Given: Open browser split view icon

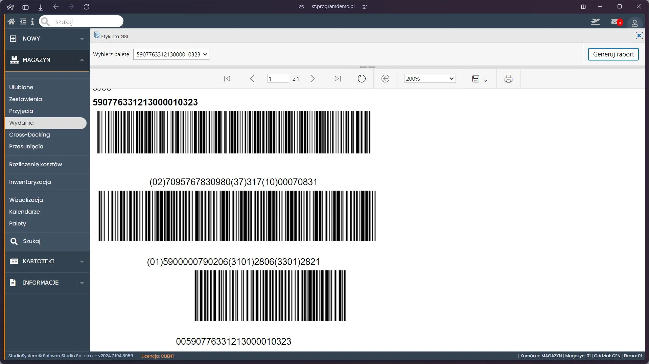Looking at the screenshot, I should click(x=583, y=7).
